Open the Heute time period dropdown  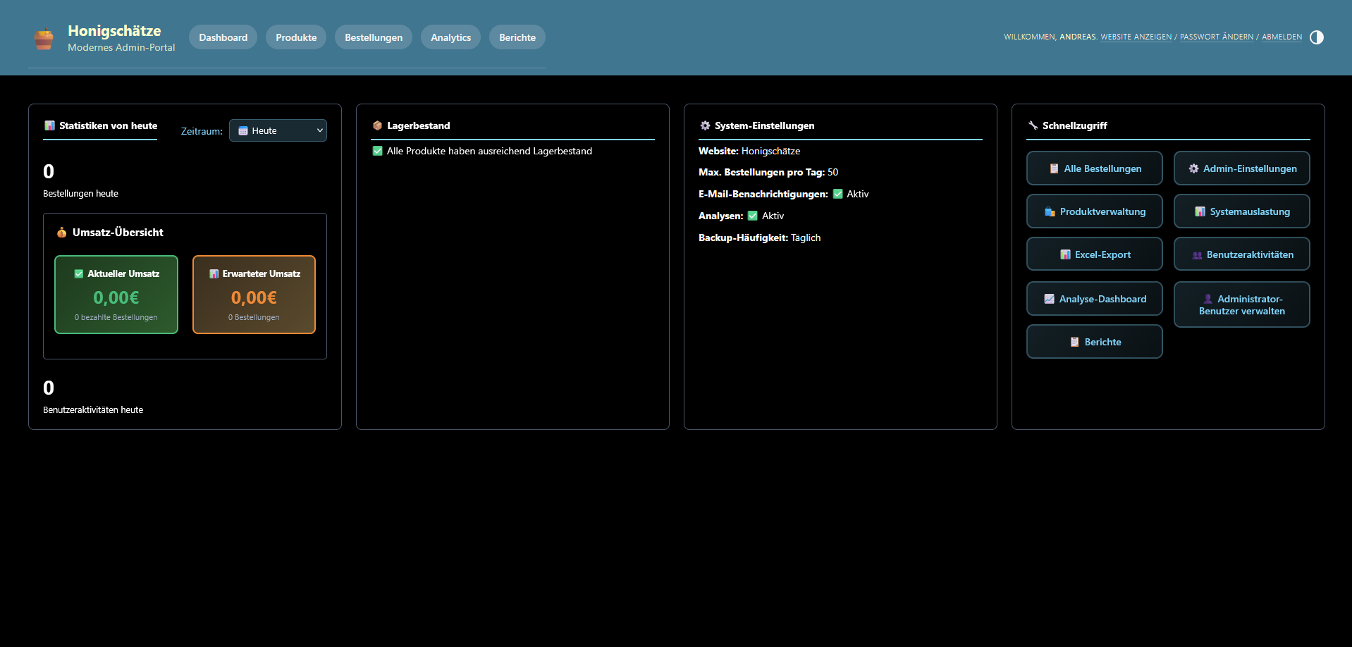278,130
